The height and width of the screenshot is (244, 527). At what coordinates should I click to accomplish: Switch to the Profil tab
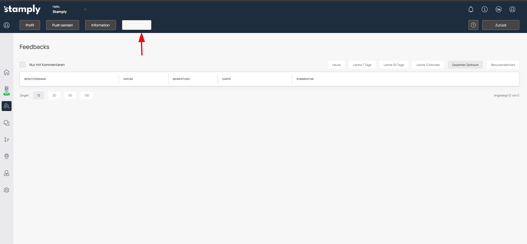point(30,25)
